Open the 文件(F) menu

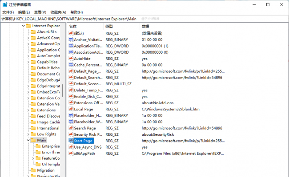8,12
